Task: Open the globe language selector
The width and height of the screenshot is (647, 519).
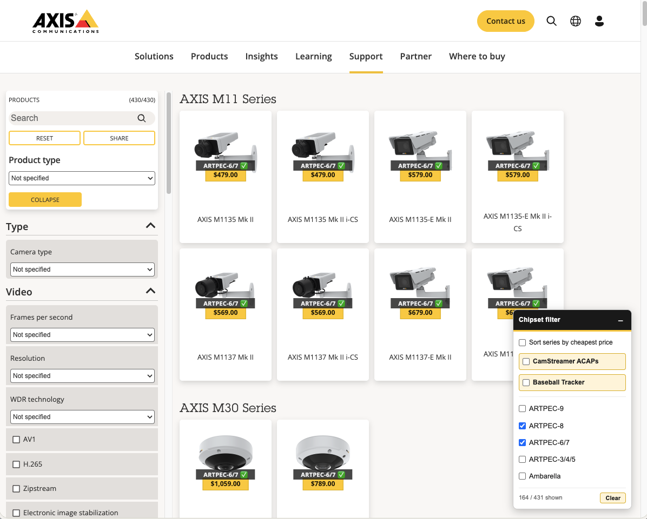Action: point(575,21)
